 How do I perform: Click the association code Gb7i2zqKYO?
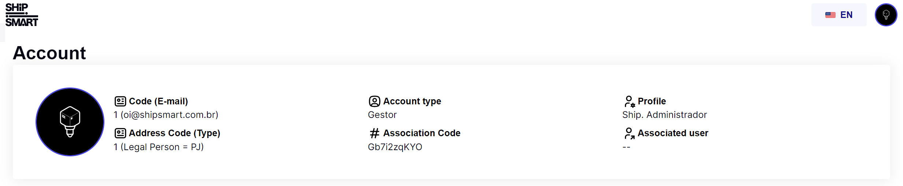[395, 147]
